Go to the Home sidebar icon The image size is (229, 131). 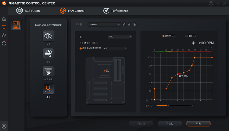coord(4,19)
